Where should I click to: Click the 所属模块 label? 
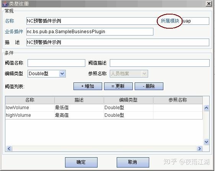[170, 21]
